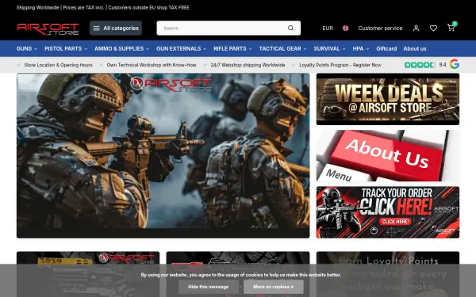Expand the SURVIVAL menu
This screenshot has height=297, width=476.
pyautogui.click(x=329, y=48)
